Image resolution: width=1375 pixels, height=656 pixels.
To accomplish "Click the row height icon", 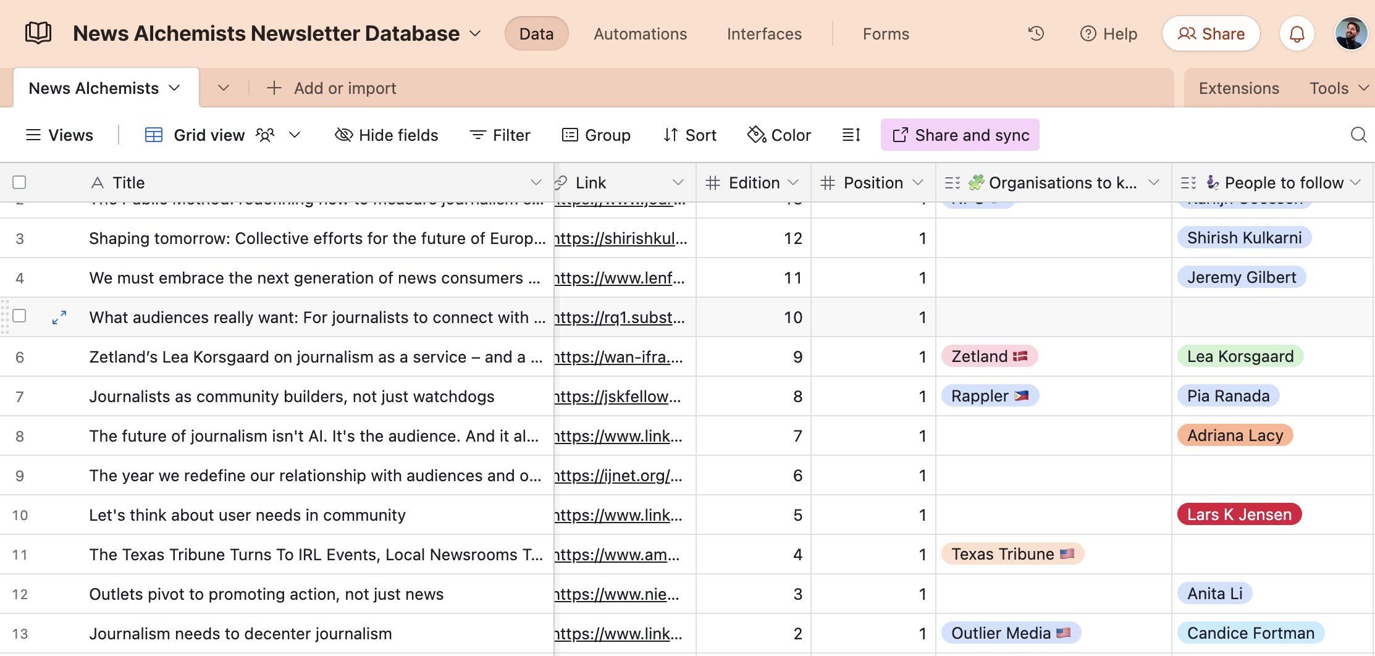I will coord(851,135).
